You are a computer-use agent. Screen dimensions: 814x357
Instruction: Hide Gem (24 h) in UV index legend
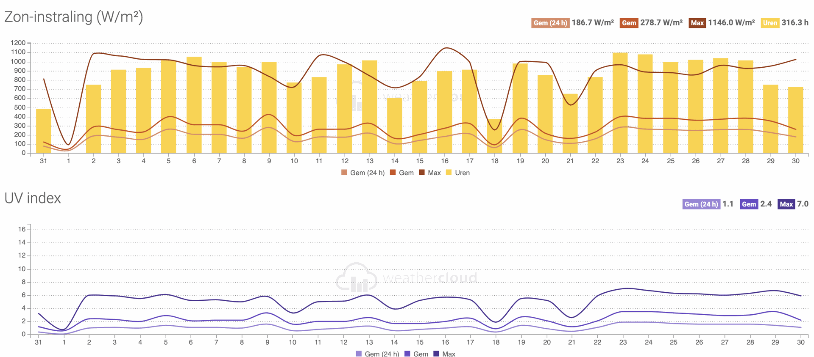click(381, 354)
